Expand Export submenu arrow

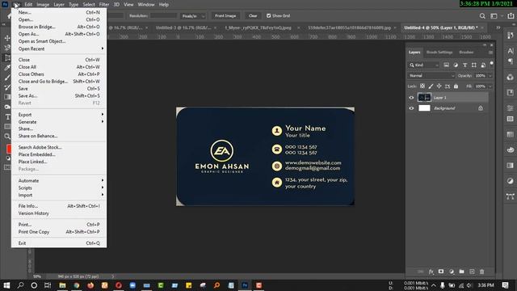click(x=103, y=115)
